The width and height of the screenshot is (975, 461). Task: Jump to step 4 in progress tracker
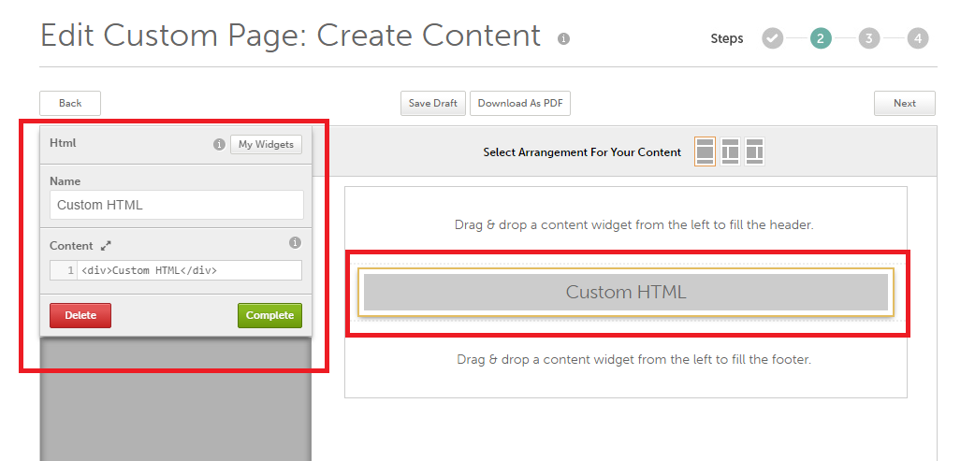click(x=918, y=38)
